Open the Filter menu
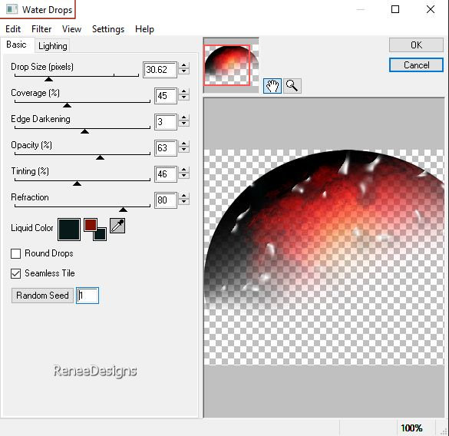The image size is (449, 436). pyautogui.click(x=41, y=29)
